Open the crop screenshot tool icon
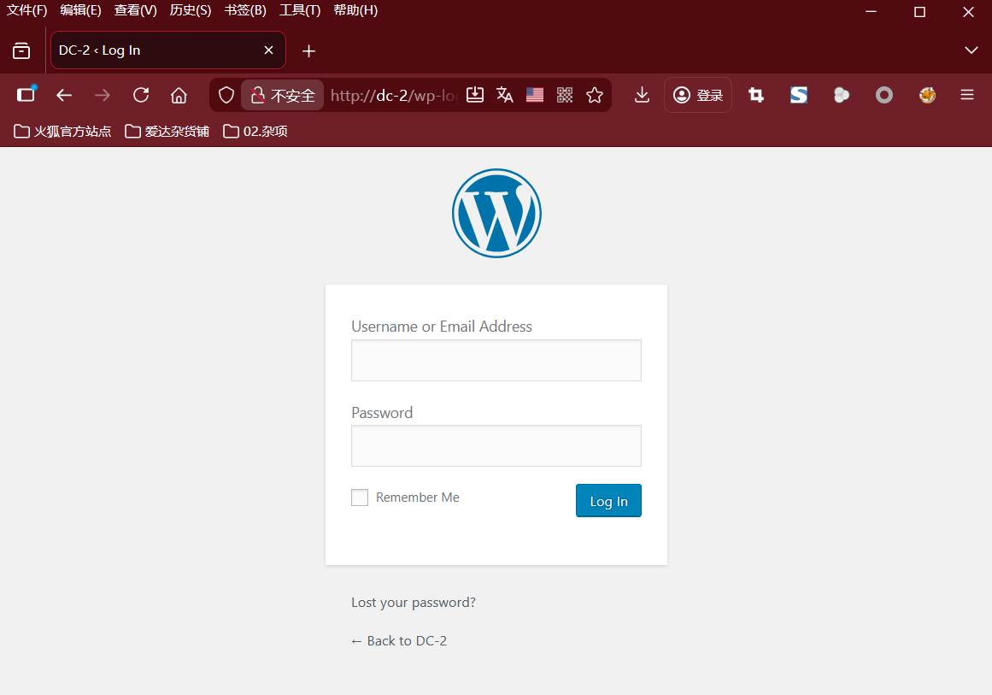992x695 pixels. pyautogui.click(x=756, y=95)
